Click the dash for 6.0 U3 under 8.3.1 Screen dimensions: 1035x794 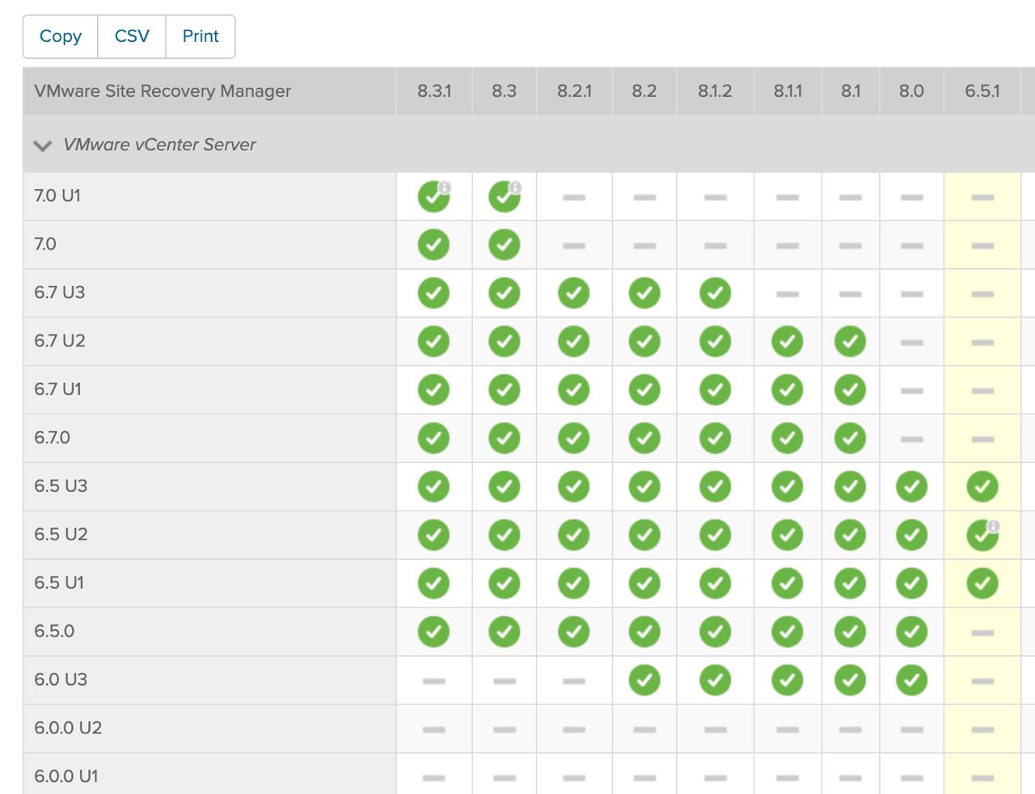[x=433, y=682]
